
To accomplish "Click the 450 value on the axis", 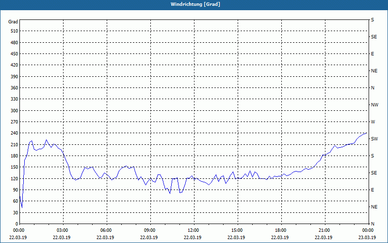I will point(15,54).
